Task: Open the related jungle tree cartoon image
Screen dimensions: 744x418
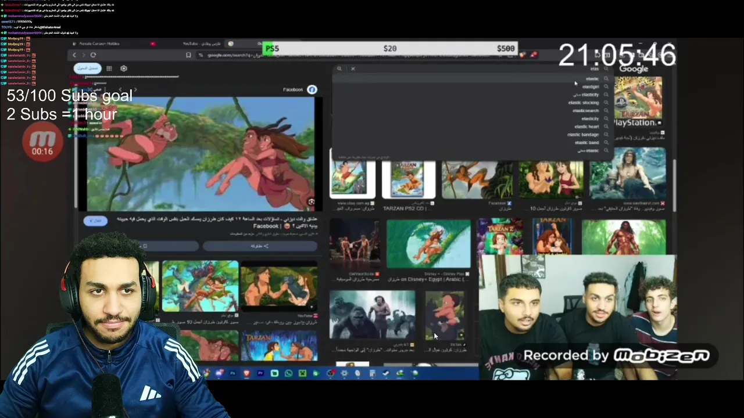Action: 200,286
